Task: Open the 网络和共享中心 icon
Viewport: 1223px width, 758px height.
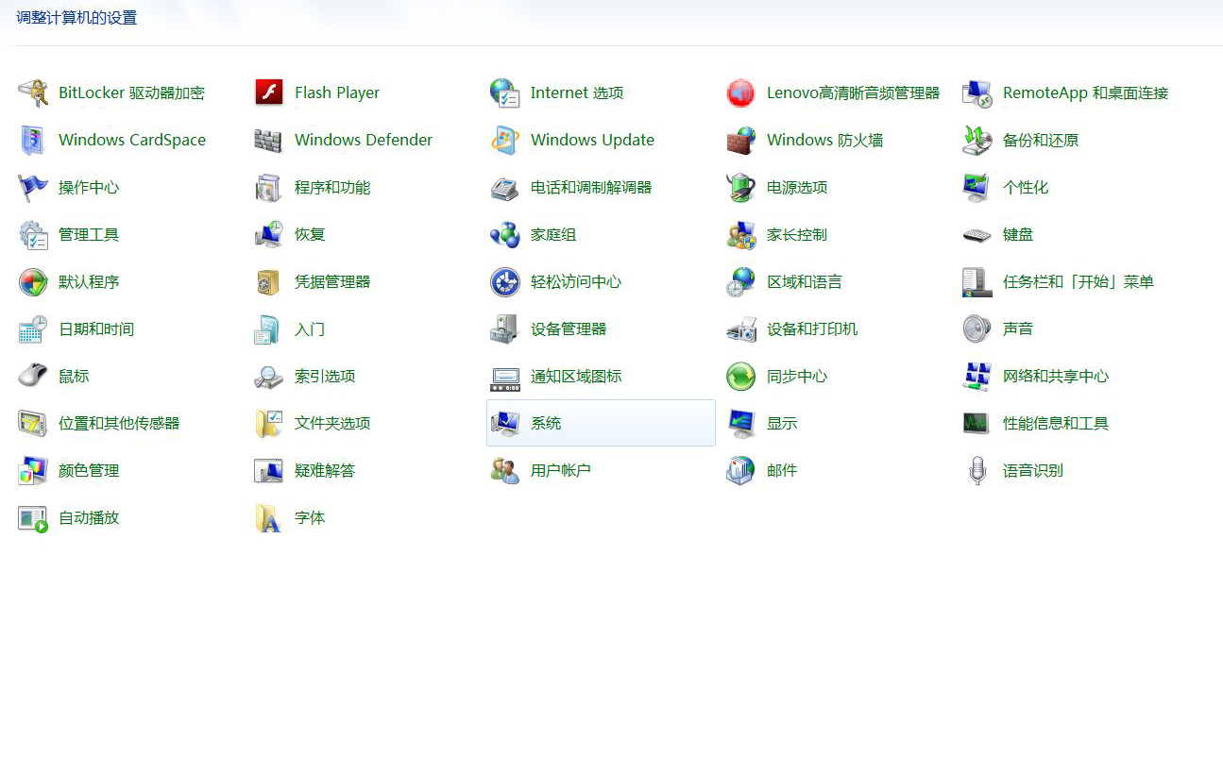Action: [977, 376]
